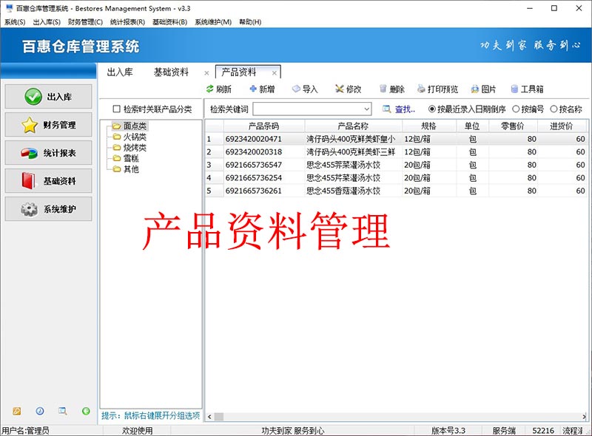Open 统计报表 sidebar module with pie chart
This screenshot has height=436, width=592.
click(x=48, y=153)
